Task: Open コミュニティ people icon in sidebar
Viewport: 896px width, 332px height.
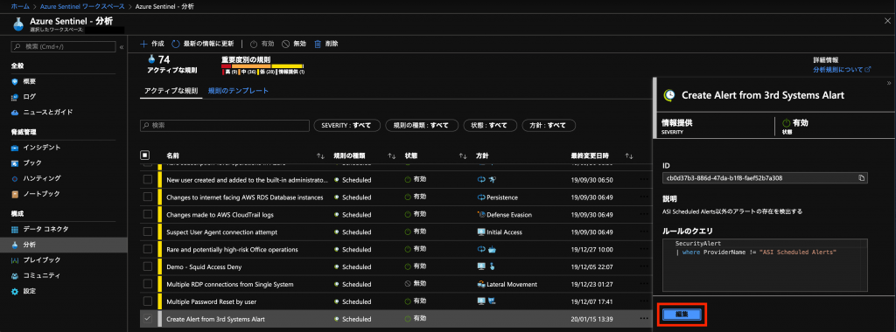Action: pos(16,275)
